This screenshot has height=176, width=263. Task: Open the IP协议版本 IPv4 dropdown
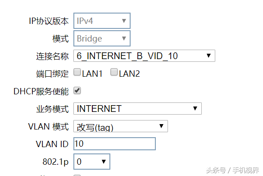102,21
